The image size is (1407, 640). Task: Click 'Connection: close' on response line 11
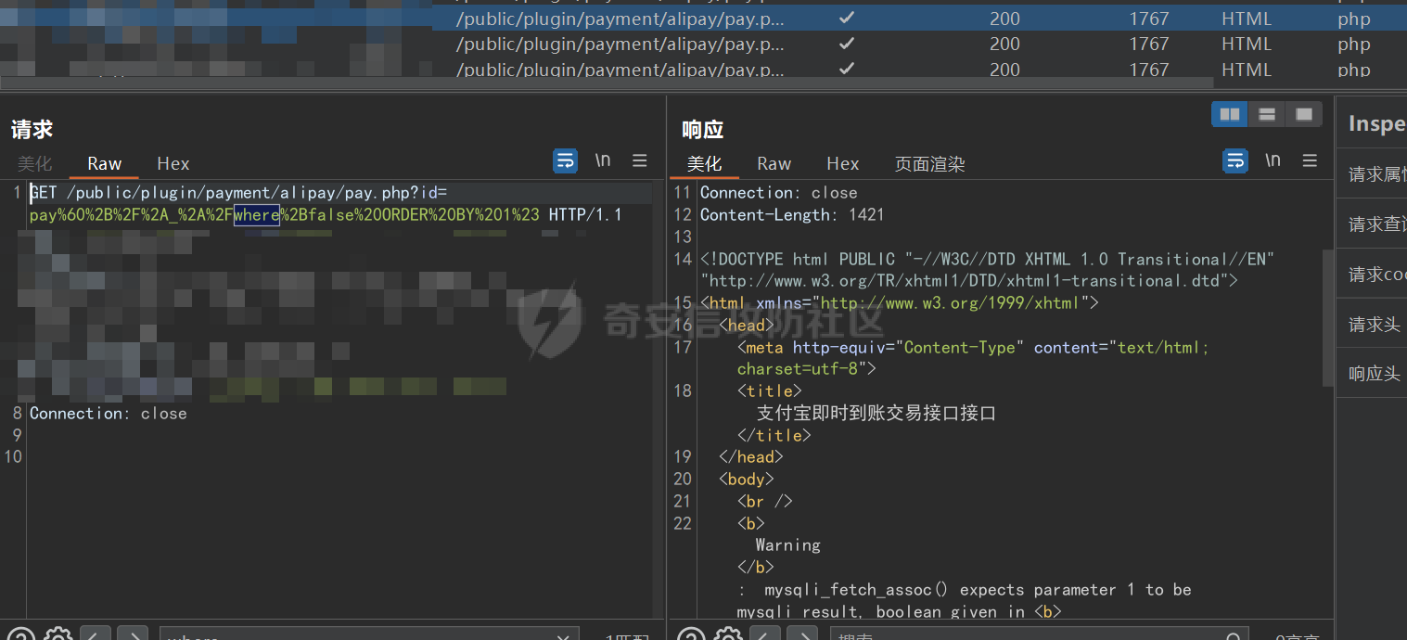point(779,193)
